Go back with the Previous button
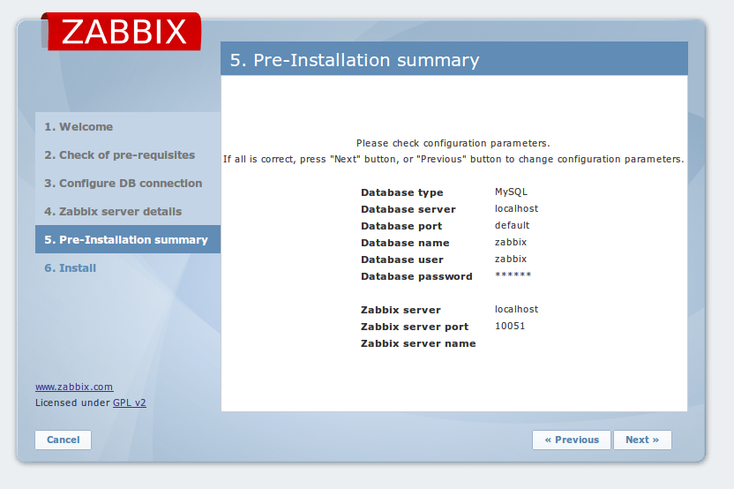 point(572,440)
